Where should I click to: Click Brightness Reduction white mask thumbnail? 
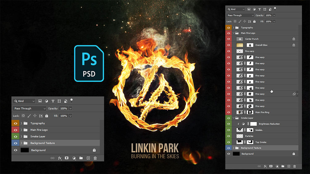coord(254,124)
